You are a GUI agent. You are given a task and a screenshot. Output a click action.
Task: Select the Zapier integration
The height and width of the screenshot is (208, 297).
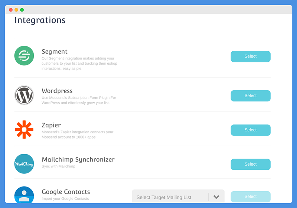click(250, 130)
